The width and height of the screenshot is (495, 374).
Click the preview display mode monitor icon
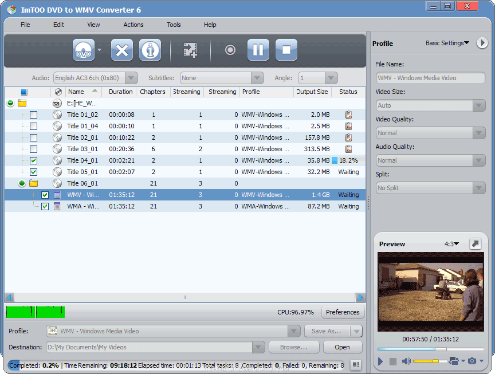(x=454, y=360)
